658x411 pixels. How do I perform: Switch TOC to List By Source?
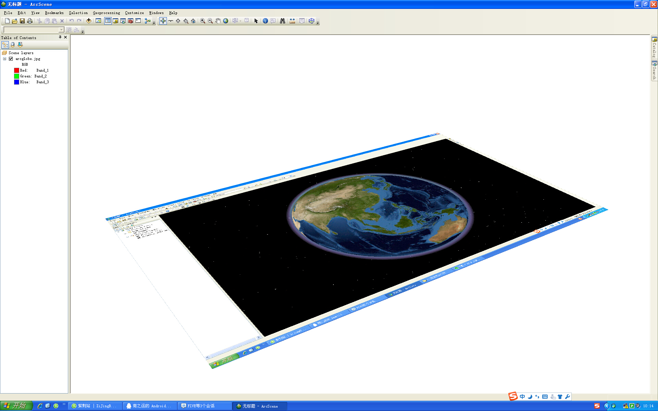[x=13, y=45]
